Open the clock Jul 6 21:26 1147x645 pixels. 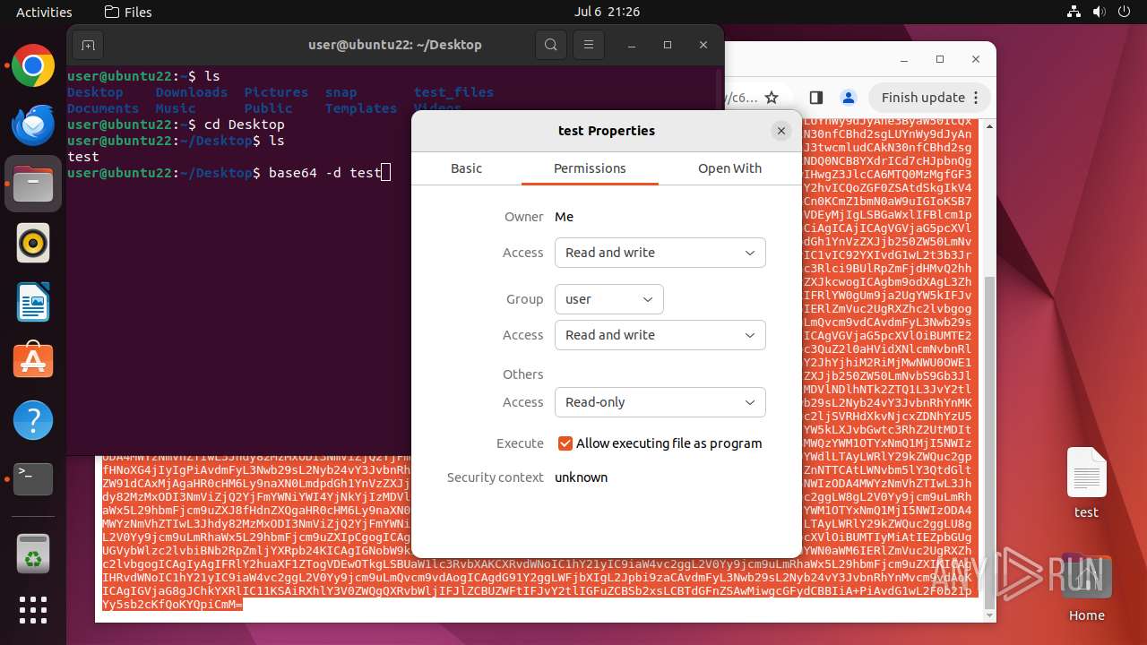(x=607, y=12)
